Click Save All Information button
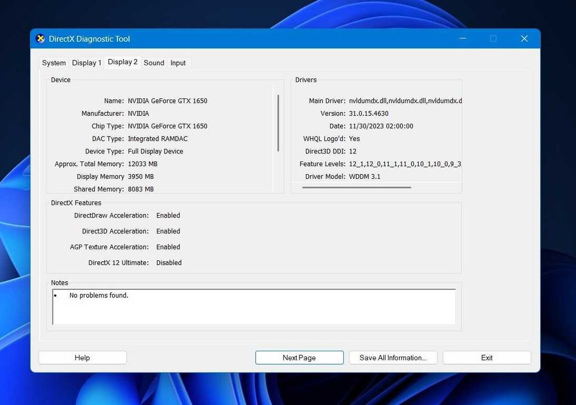This screenshot has height=405, width=576. tap(393, 358)
